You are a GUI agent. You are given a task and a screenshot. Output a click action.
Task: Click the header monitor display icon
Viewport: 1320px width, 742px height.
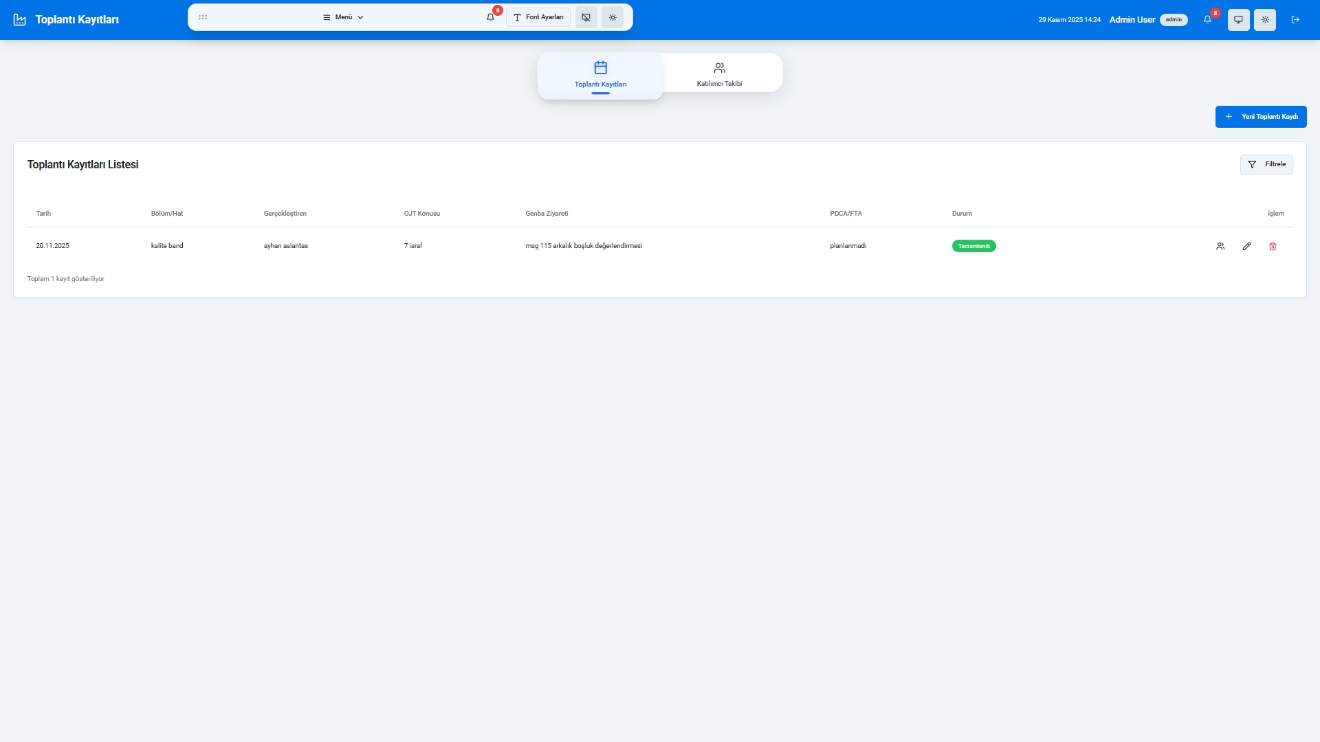point(1238,20)
